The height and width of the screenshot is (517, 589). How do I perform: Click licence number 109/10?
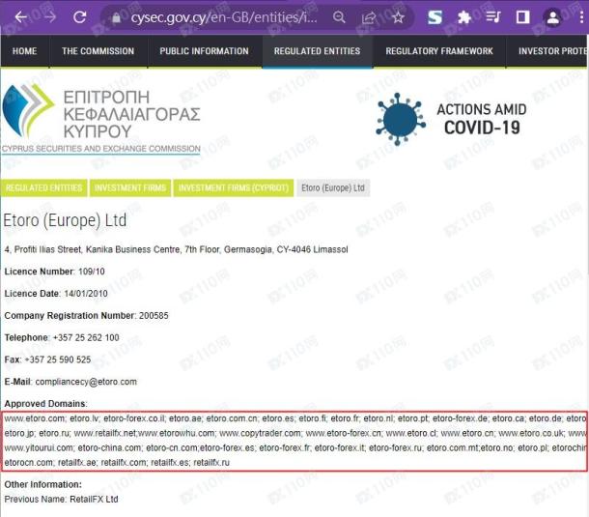pos(92,272)
